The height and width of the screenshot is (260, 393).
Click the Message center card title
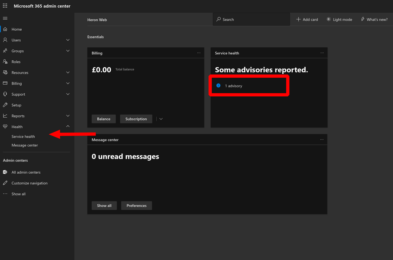[x=105, y=140]
